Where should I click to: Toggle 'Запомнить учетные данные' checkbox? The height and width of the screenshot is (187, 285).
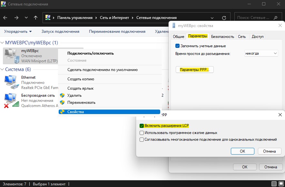[177, 46]
